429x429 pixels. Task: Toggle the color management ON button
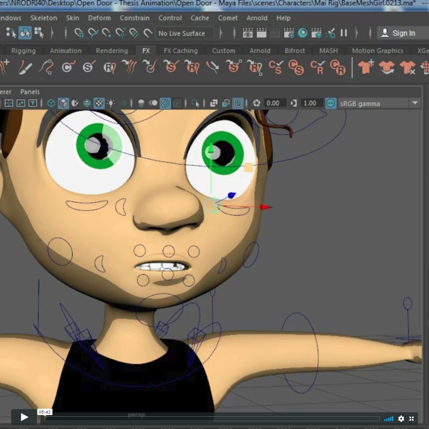coord(331,103)
